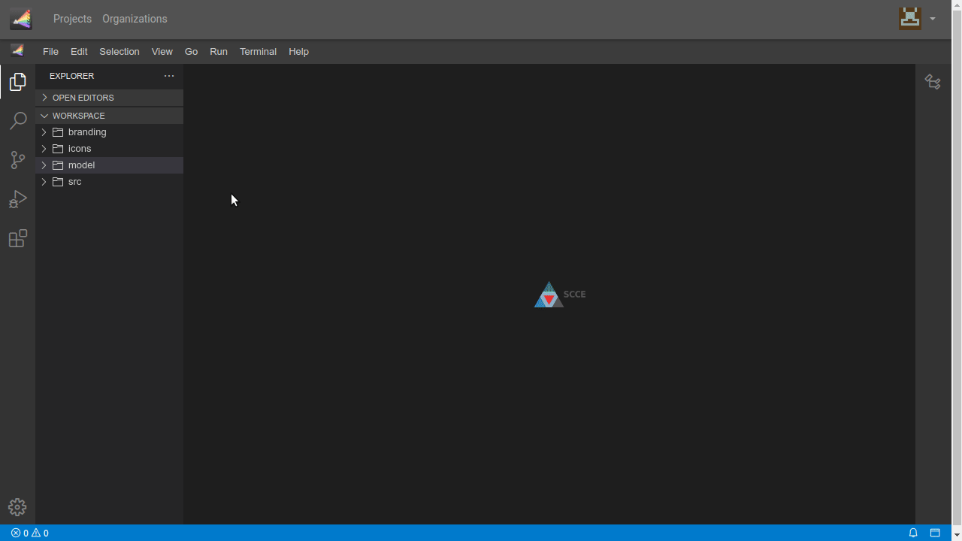Image resolution: width=962 pixels, height=541 pixels.
Task: Click the model folder icon
Action: pos(58,165)
